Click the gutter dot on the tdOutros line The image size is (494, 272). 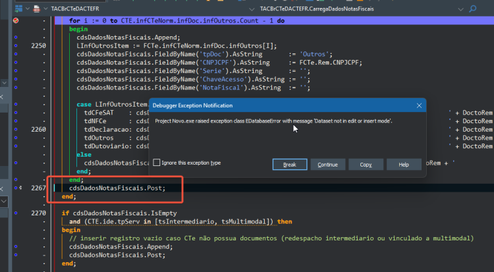pos(16,138)
